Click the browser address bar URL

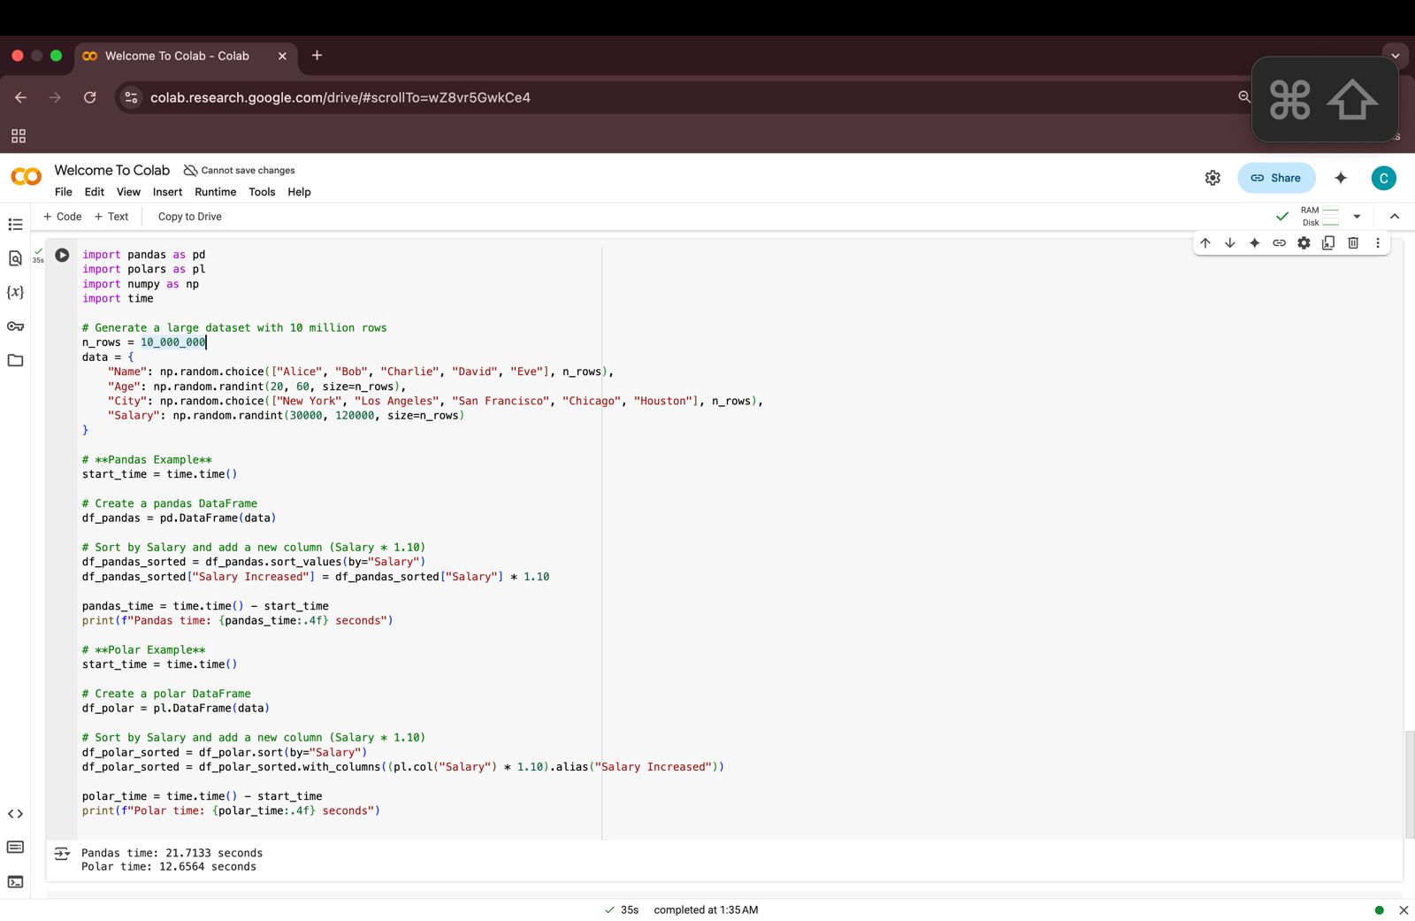click(x=340, y=97)
